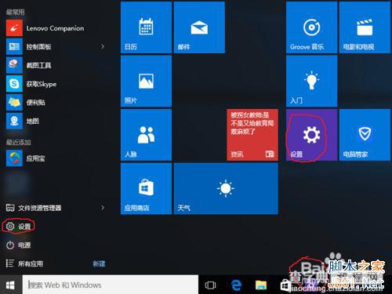Open File Explorer from the taskbar

[261, 285]
